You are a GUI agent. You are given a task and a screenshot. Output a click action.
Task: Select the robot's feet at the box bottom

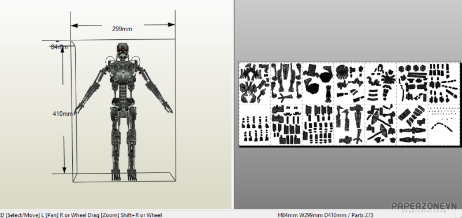click(124, 175)
